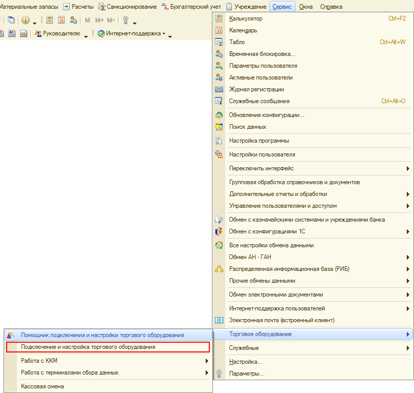Click the wrench tools icon in the toolbar
Screen dimensions: 414x393
pos(125,21)
